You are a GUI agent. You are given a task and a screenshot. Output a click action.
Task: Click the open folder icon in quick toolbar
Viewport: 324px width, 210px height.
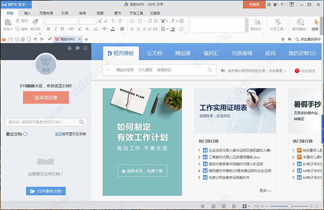pos(4,39)
